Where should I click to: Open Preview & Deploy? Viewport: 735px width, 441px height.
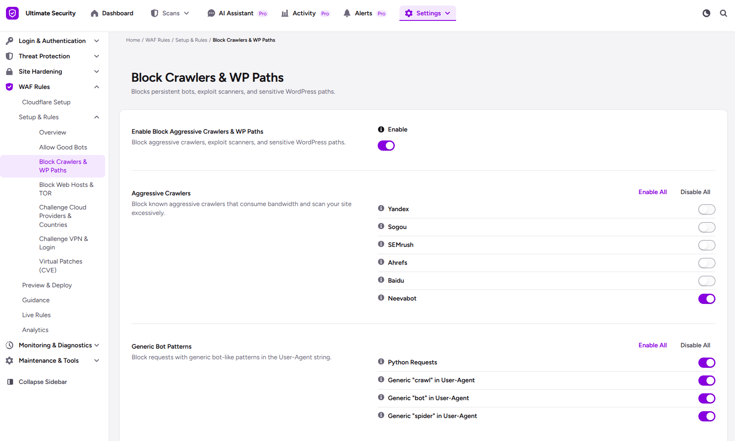point(47,285)
